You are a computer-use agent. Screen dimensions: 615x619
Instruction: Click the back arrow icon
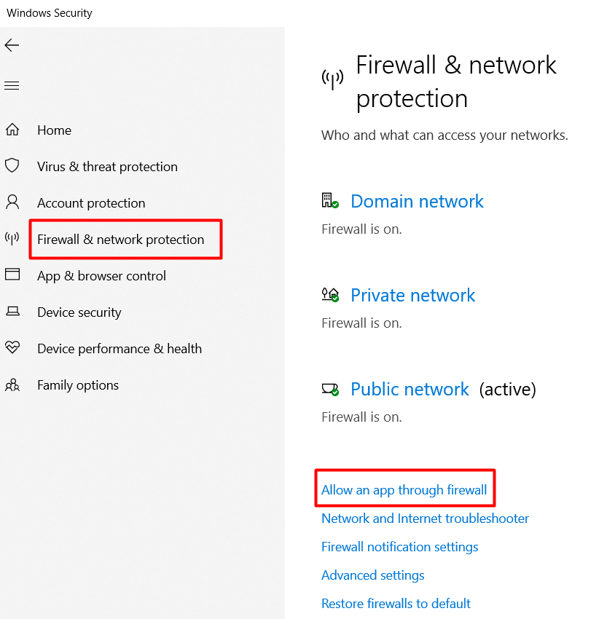click(12, 46)
